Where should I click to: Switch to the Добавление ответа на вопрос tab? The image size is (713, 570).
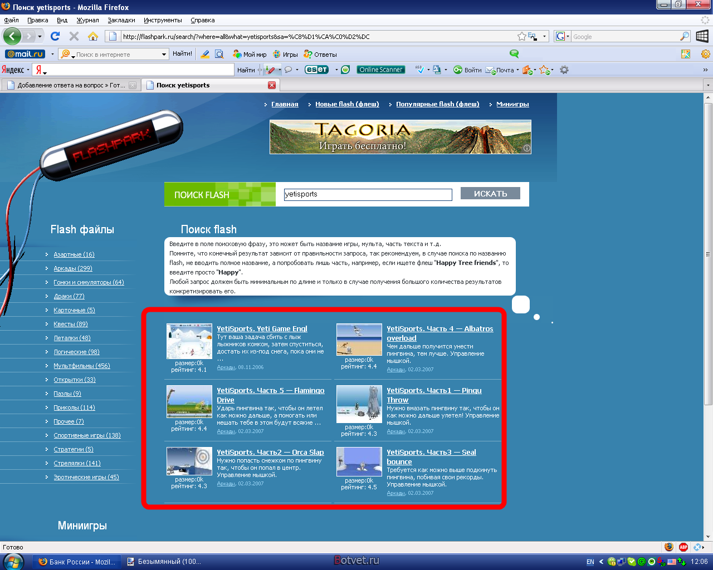coord(71,85)
